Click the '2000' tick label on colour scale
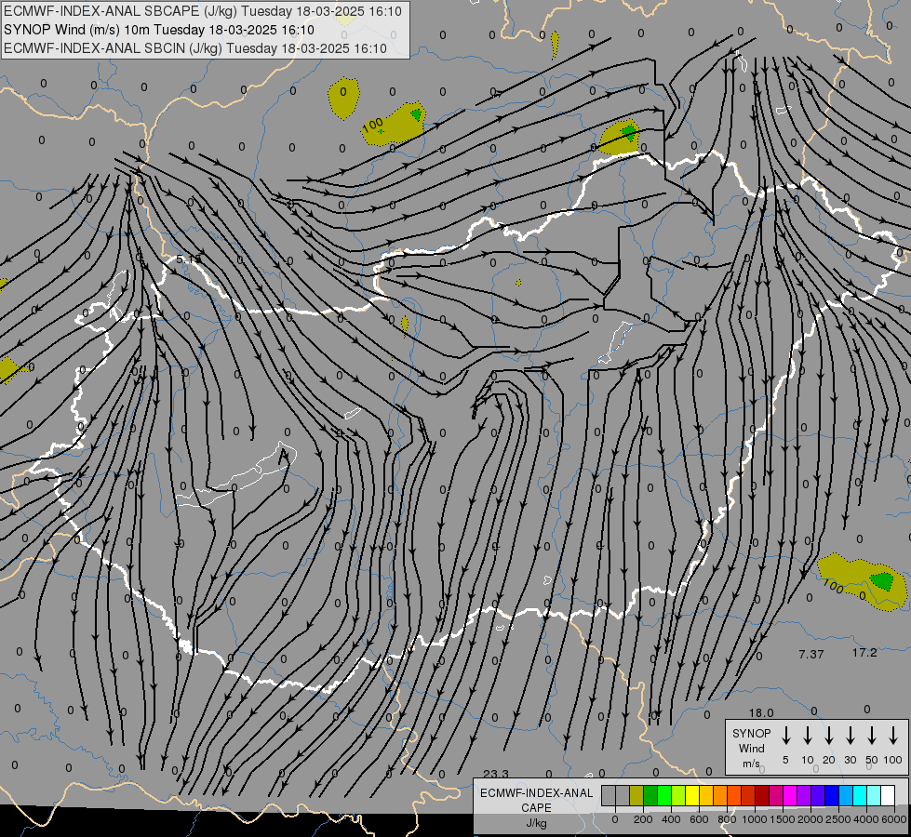 point(811,819)
